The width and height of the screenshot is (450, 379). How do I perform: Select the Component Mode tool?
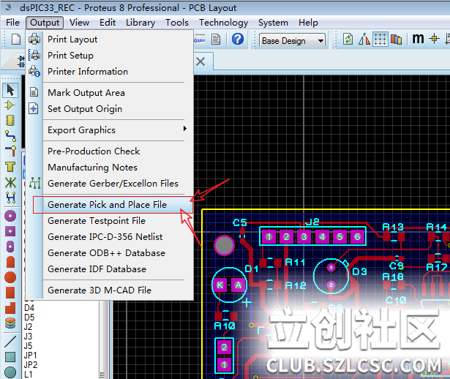coord(10,105)
